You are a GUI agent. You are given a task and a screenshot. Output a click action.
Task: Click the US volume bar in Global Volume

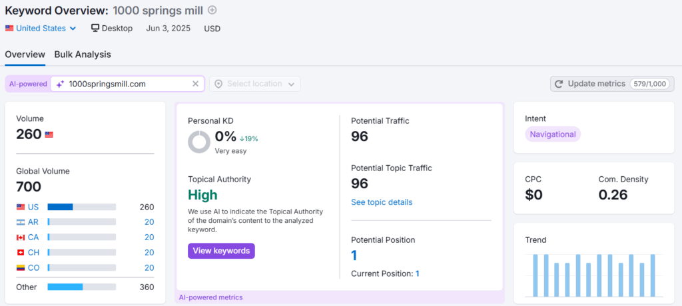[82, 208]
